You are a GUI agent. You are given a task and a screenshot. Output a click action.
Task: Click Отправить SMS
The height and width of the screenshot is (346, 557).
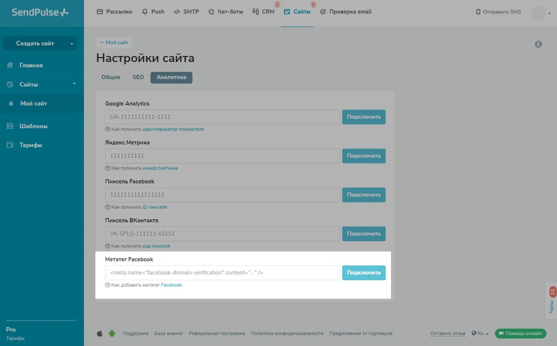498,12
